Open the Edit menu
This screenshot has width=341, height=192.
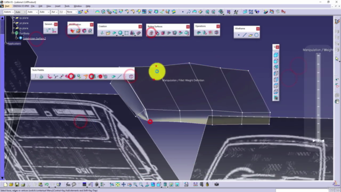tap(40, 6)
